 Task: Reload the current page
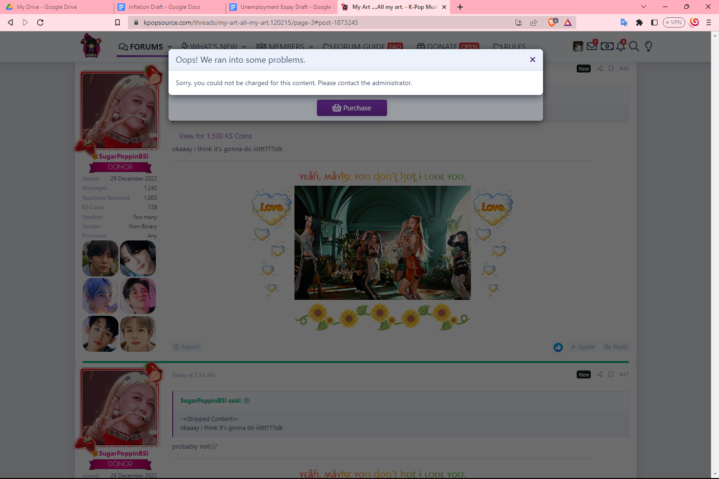pos(40,22)
